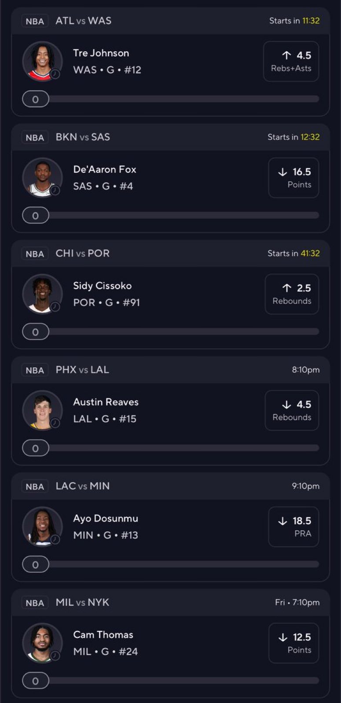Open Ayo Dosunmu's player photo
The height and width of the screenshot is (703, 341).
[42, 526]
